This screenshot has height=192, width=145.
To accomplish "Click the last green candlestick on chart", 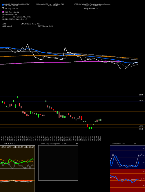I will pyautogui.click(x=101, y=119).
